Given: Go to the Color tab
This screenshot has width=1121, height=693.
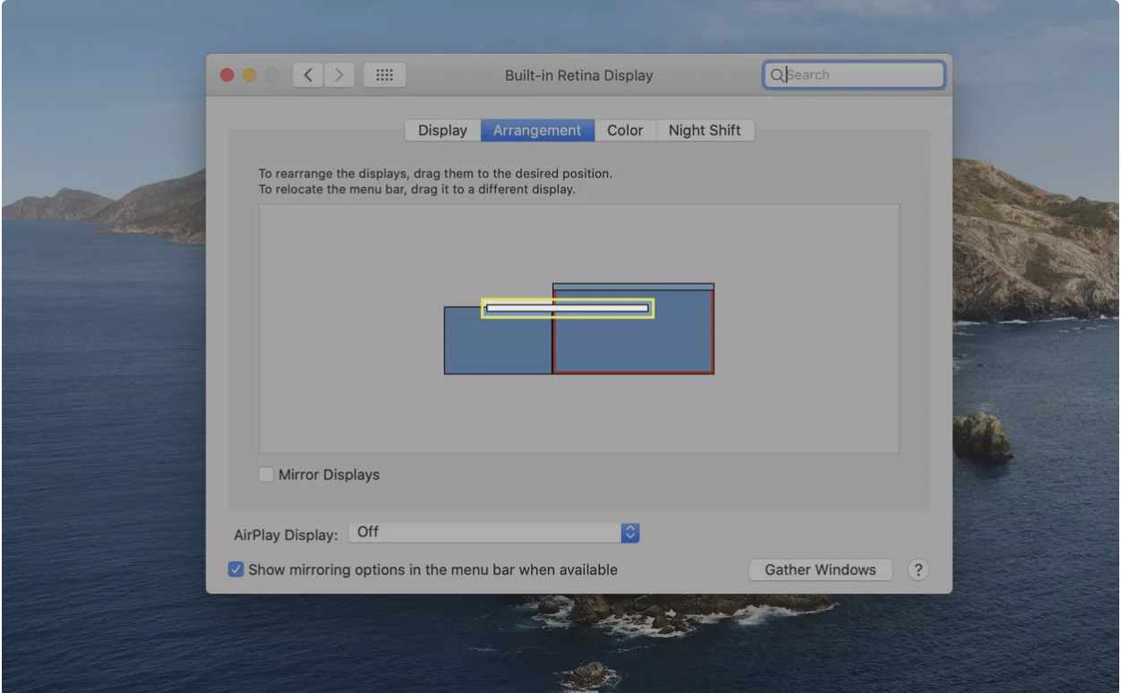Looking at the screenshot, I should click(625, 131).
